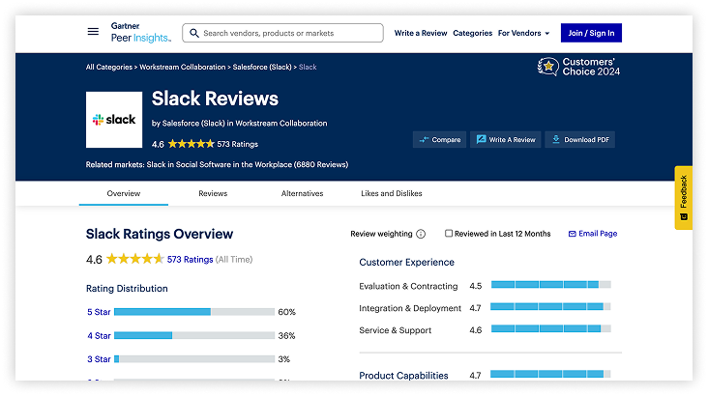
Task: Click the 60% value
Action: 286,312
